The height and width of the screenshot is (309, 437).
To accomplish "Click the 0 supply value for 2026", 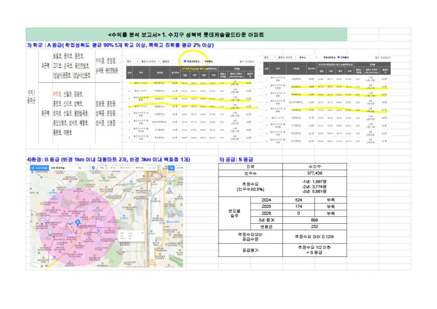I will [x=299, y=213].
